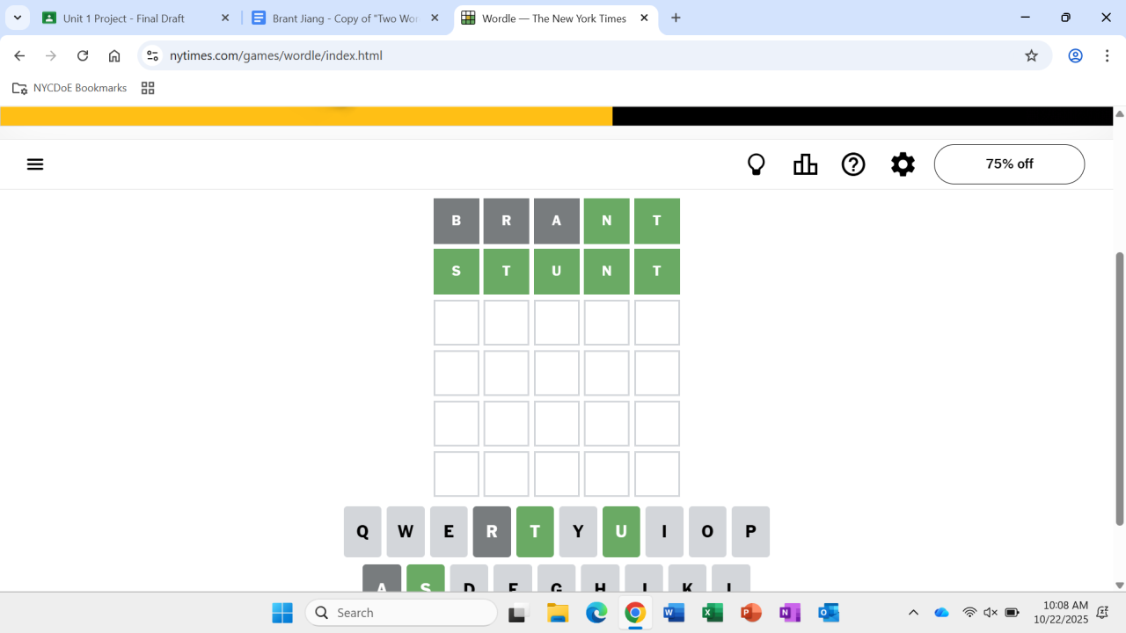Click the muted volume tray icon

991,613
